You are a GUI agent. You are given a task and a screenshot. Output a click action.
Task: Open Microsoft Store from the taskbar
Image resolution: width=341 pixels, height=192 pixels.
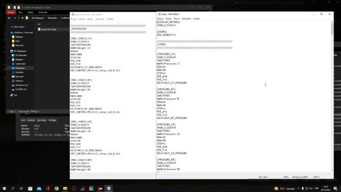point(30,188)
